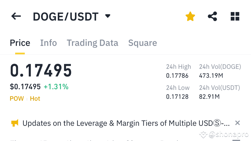
Task: Tap the 24h High value 0.17786
Action: 177,76
